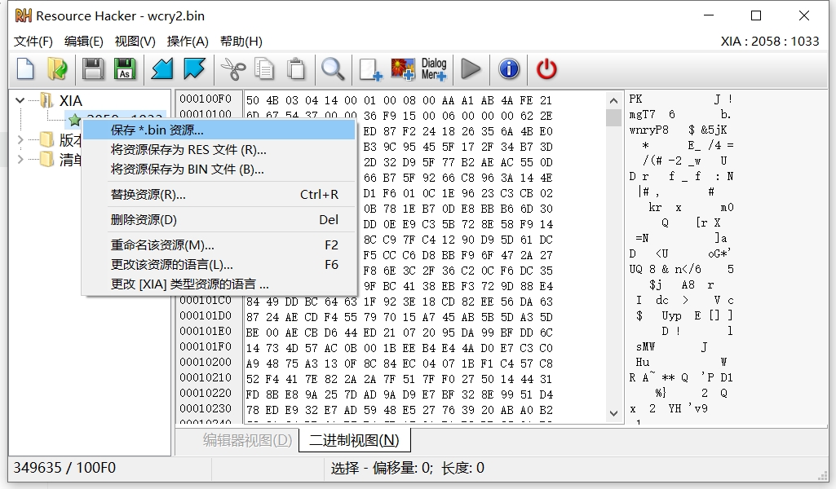Switch to the 二进制视图(N) tab
The image size is (836, 489).
click(354, 440)
